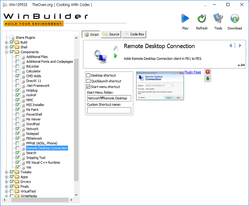Click the BitLocker gear script icon
The image size is (249, 206).
coord(23,67)
